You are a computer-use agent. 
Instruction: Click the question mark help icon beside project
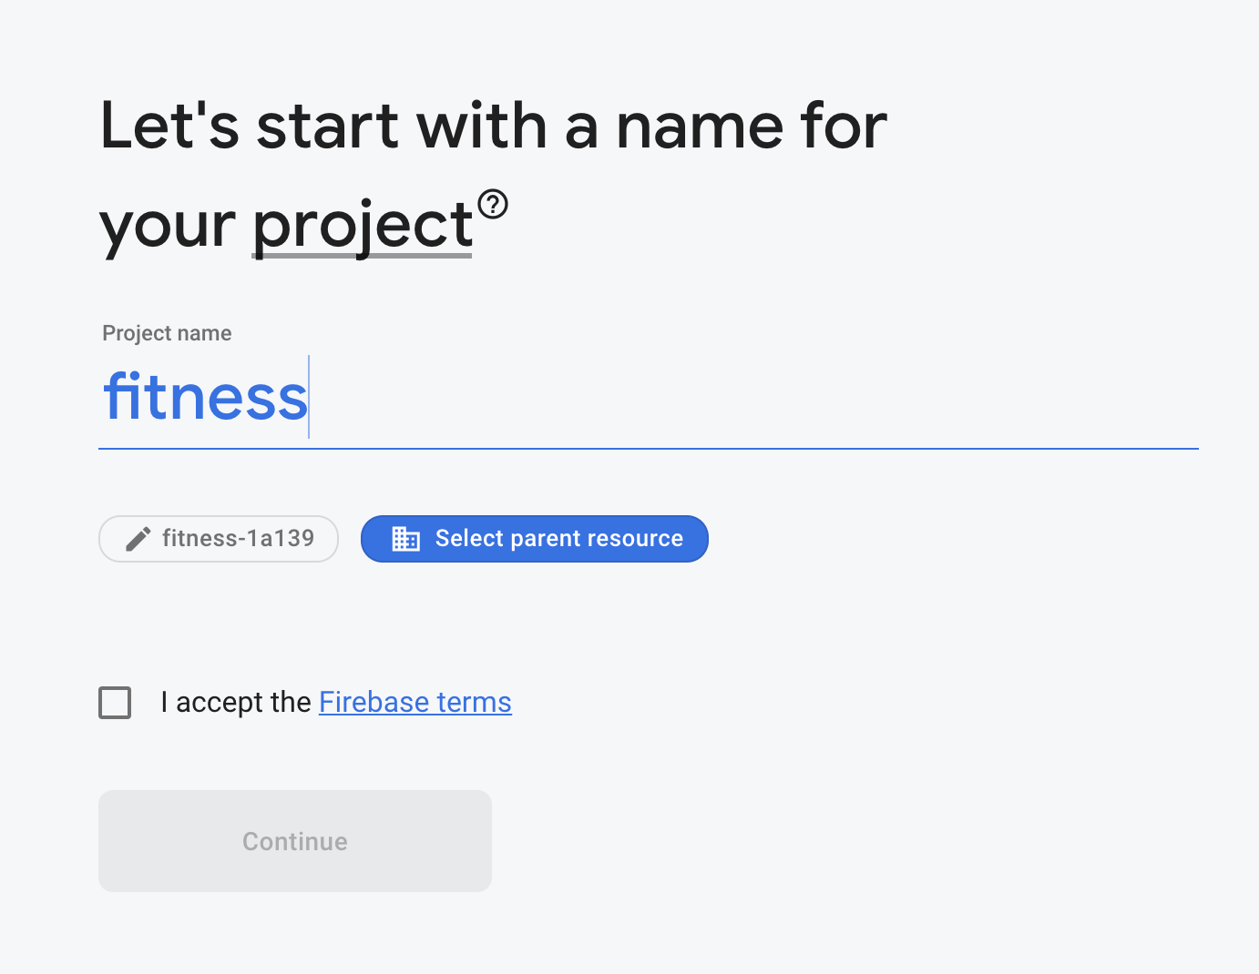[493, 204]
